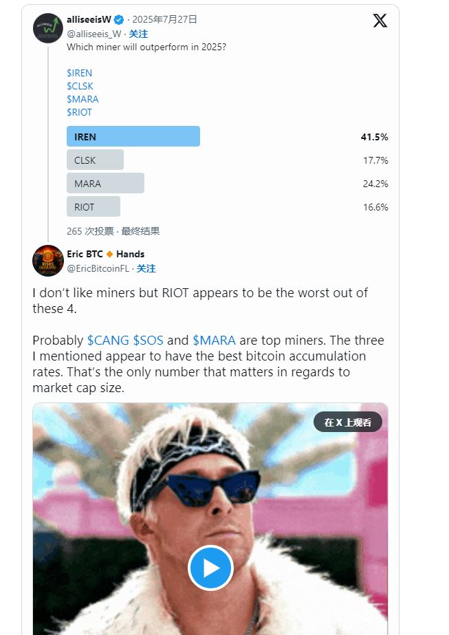Screen dimensions: 449x635
Task: Open Eric BTC Hands avatar
Action: (48, 261)
